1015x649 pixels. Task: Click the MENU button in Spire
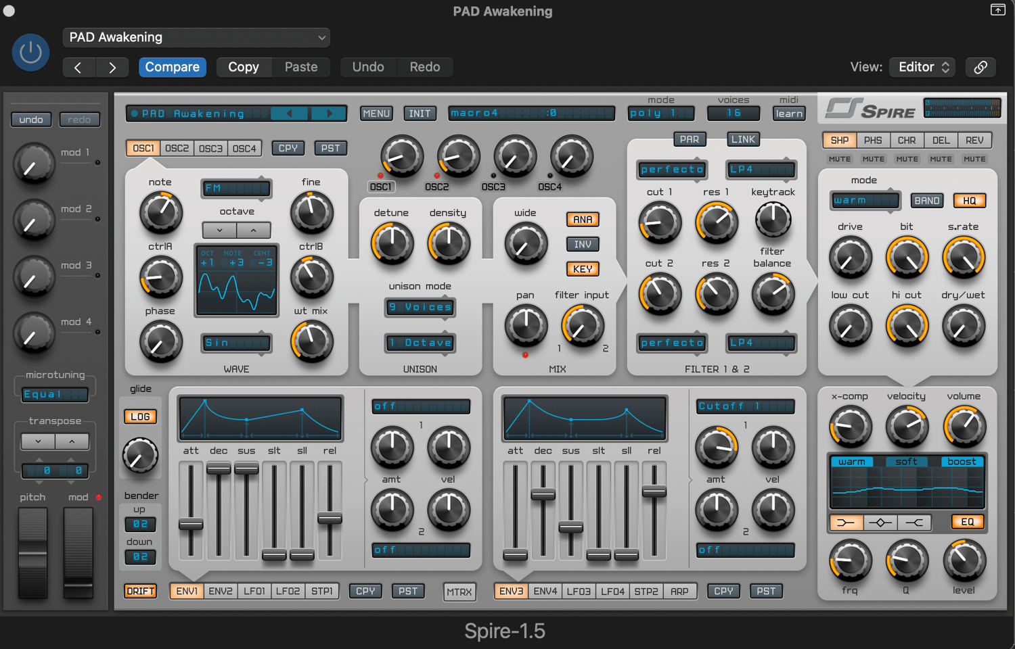pyautogui.click(x=376, y=114)
